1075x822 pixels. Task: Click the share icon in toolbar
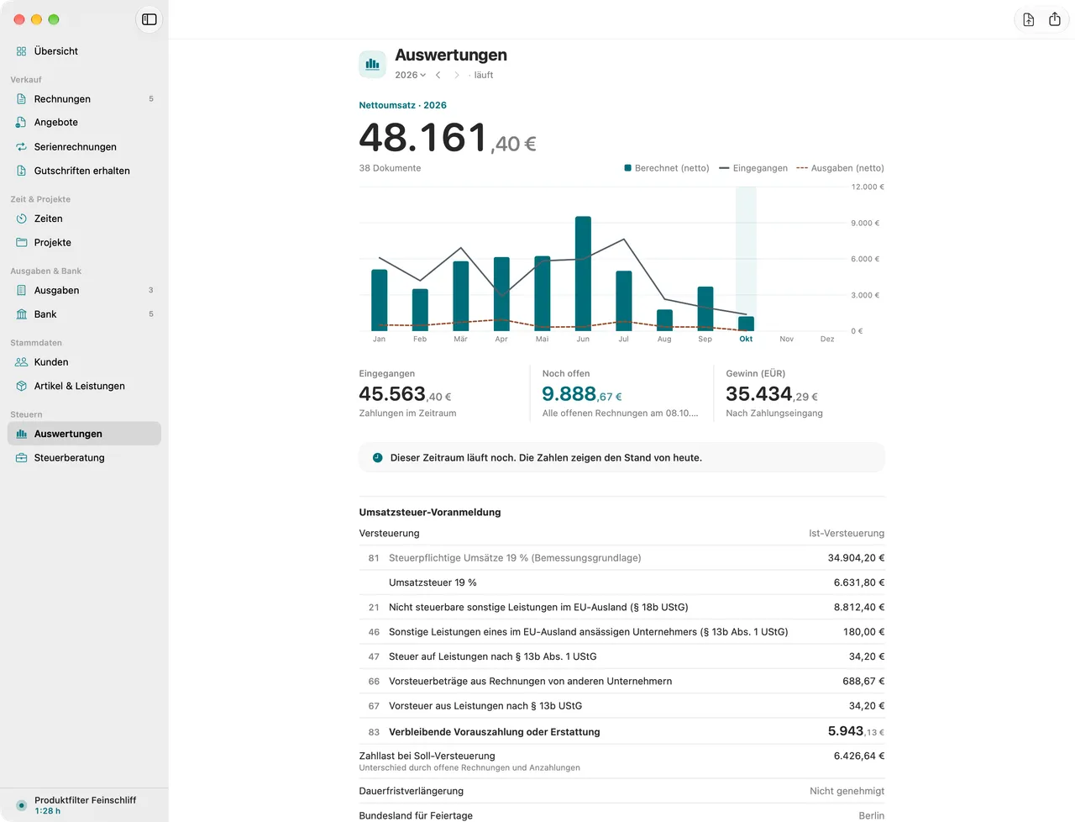pyautogui.click(x=1055, y=19)
